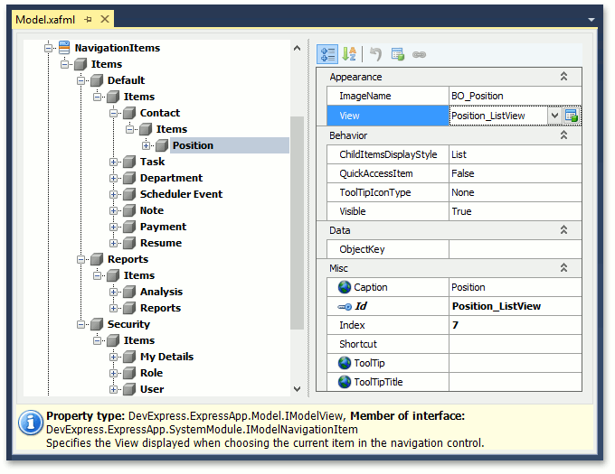Sort properties alphabetically with the A-Z icon
Viewport: 615px width, 474px height.
pyautogui.click(x=349, y=54)
